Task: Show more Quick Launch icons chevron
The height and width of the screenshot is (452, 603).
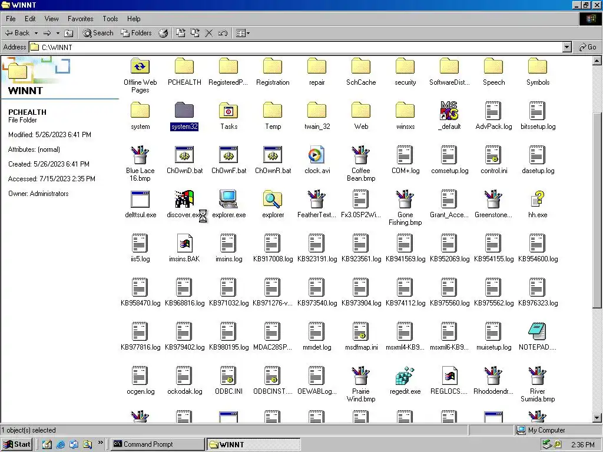Action: pos(100,443)
